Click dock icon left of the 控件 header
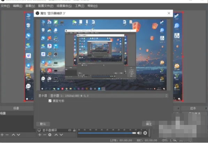 point(178,108)
